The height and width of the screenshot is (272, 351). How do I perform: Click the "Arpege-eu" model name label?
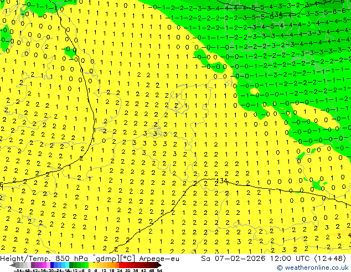tap(159, 259)
